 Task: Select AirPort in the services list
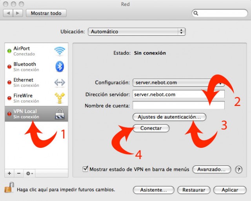tap(36, 51)
